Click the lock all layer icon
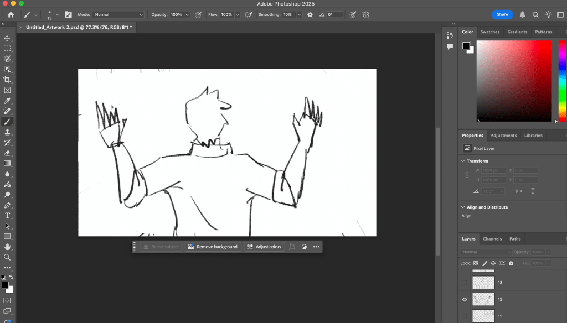The height and width of the screenshot is (323, 567). (x=511, y=263)
